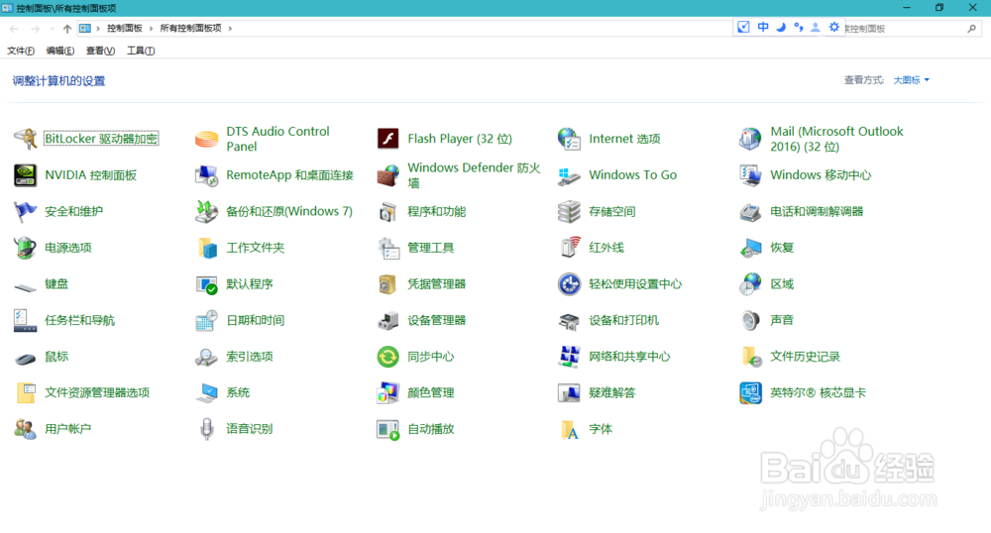
Task: Open the 备份和还原(Windows 7) link
Action: click(289, 212)
